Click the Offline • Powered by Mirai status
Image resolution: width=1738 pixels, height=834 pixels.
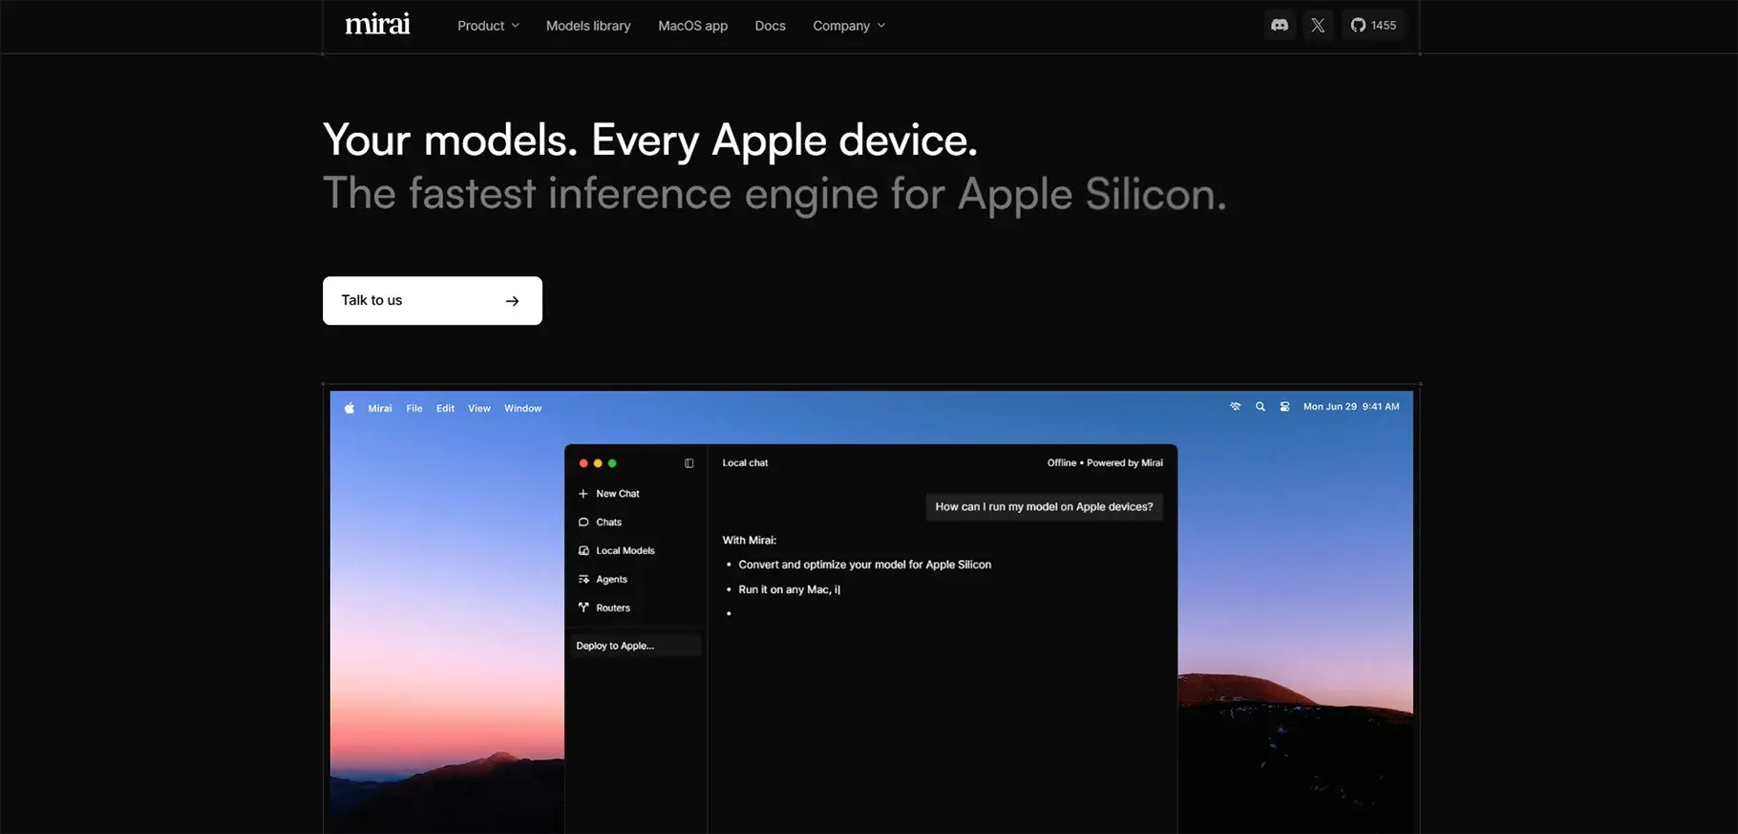1105,463
